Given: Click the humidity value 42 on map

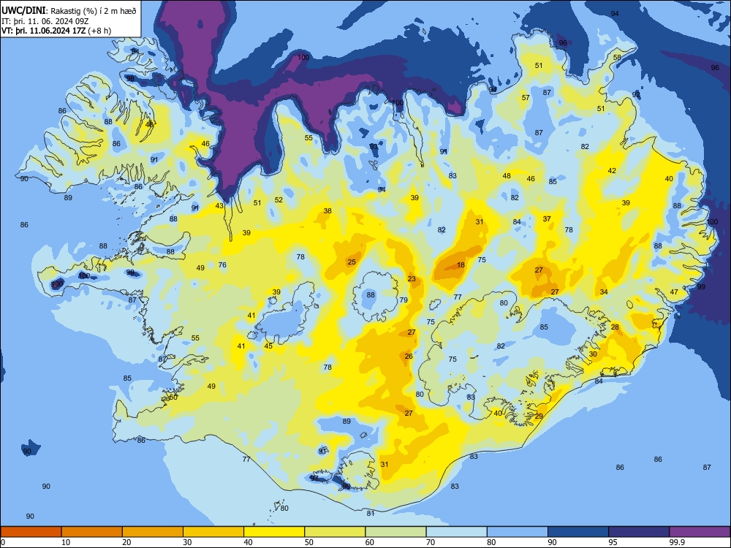Looking at the screenshot, I should [x=612, y=171].
